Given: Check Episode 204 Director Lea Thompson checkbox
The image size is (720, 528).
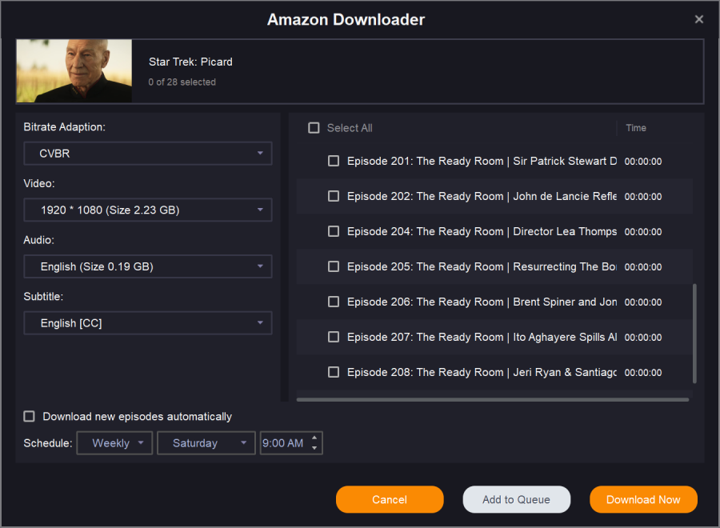Looking at the screenshot, I should coord(334,231).
